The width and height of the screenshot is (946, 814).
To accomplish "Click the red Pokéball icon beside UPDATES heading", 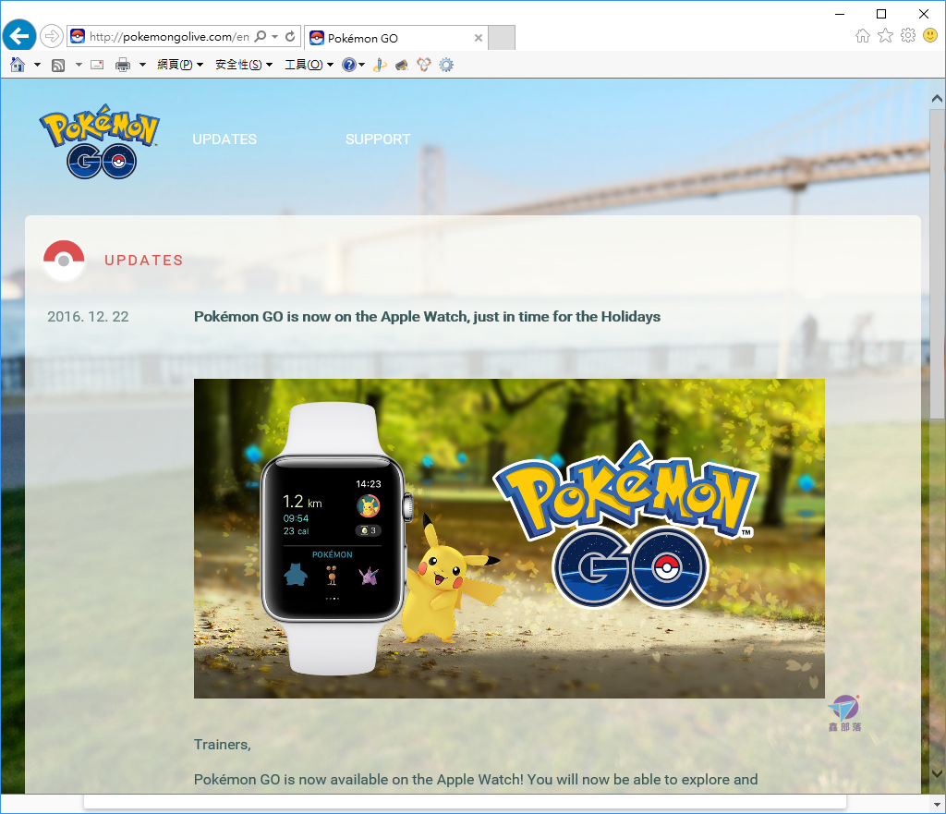I will click(x=64, y=260).
